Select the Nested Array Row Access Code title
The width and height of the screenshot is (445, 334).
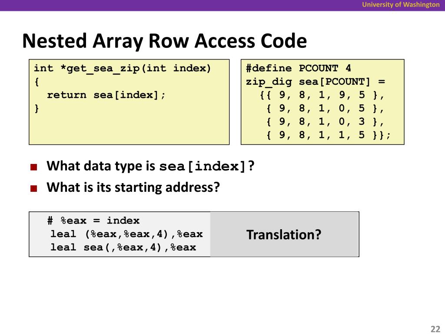click(165, 41)
